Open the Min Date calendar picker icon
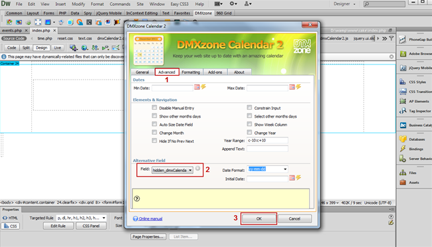 197,87
